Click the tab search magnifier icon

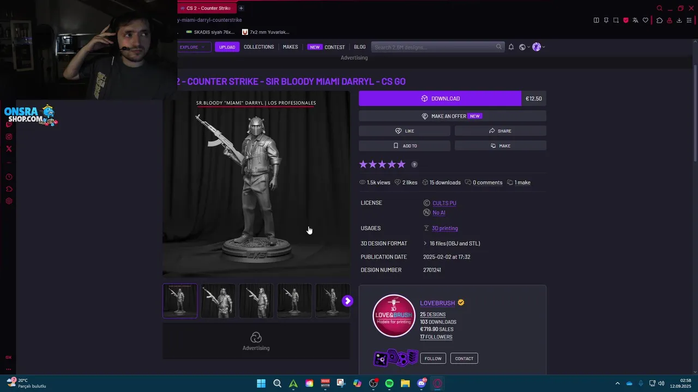659,8
